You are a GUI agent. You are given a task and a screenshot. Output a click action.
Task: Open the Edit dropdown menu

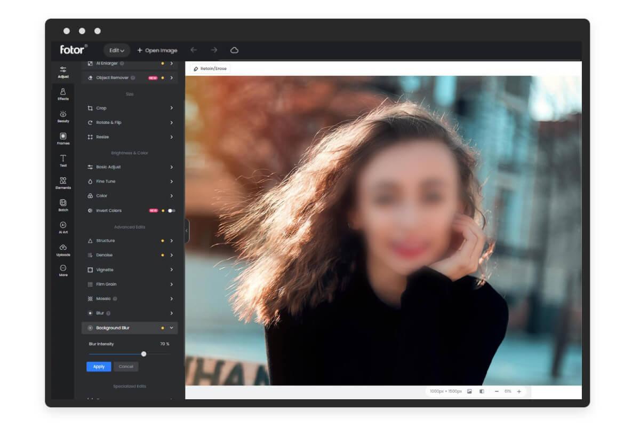tap(117, 50)
